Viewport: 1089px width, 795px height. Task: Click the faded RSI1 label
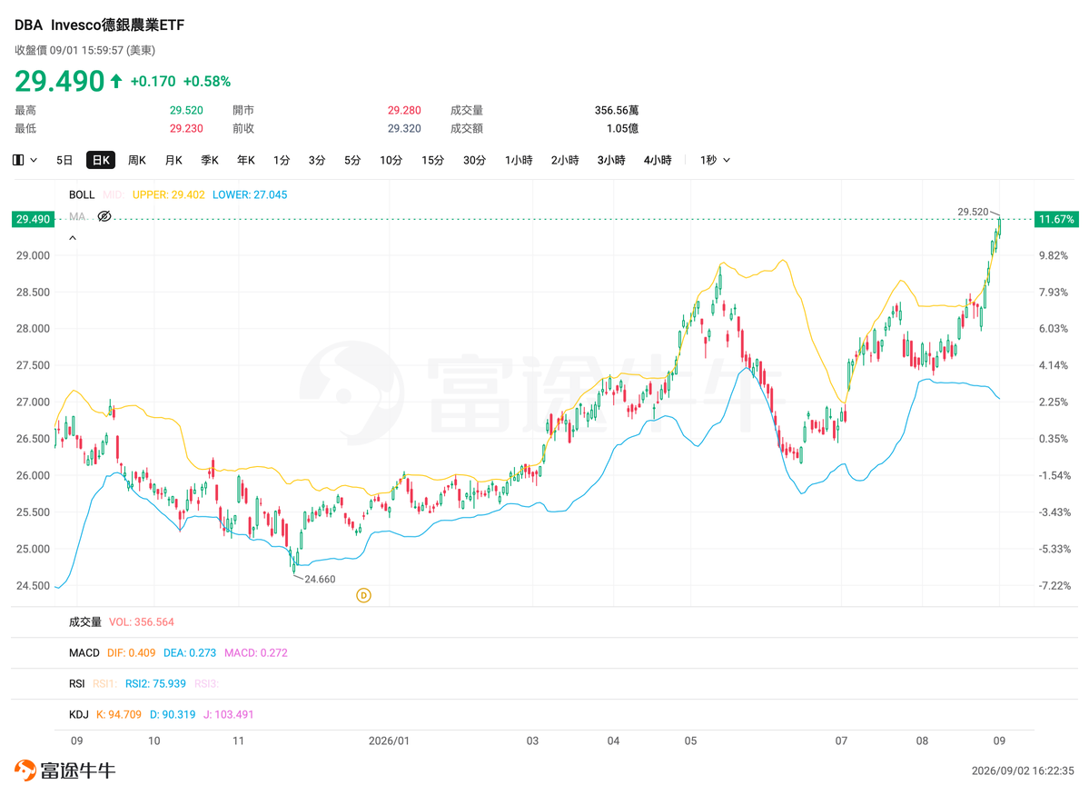pos(104,684)
